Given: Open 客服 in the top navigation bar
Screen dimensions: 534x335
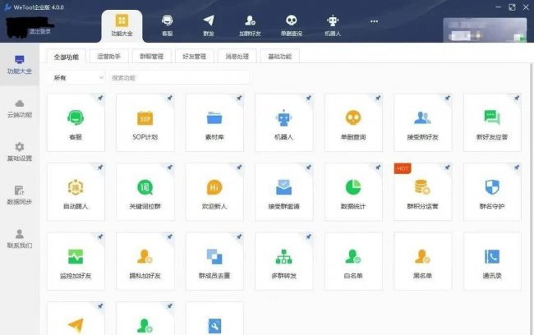Looking at the screenshot, I should [x=168, y=25].
